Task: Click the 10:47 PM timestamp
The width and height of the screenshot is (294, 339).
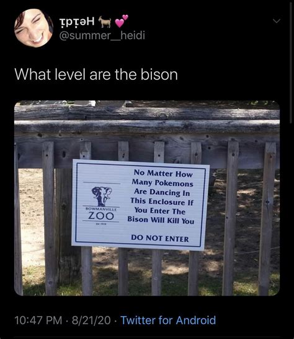Action: click(x=38, y=320)
